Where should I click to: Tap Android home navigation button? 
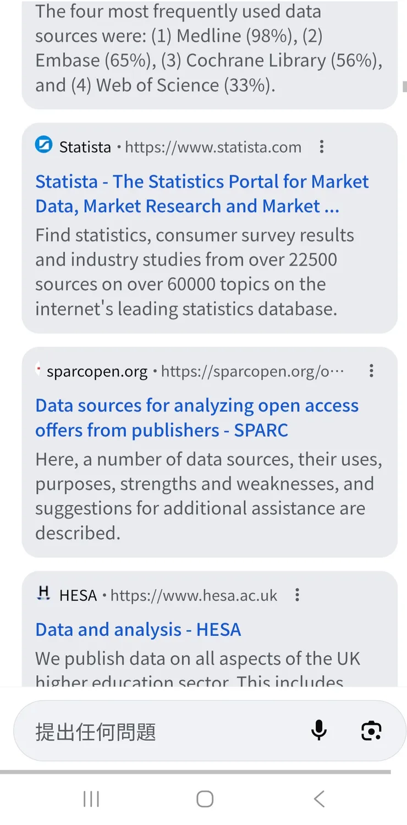(x=205, y=799)
